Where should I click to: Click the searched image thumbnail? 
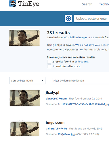24,38
